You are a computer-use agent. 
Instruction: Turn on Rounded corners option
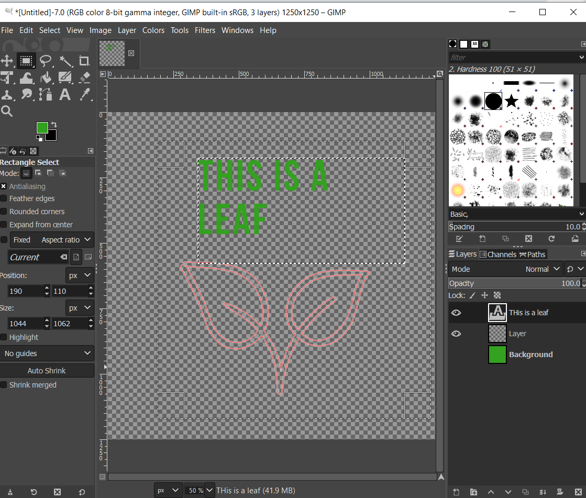4,212
